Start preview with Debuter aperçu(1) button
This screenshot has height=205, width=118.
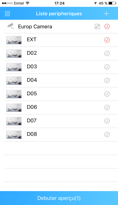pyautogui.click(x=59, y=198)
